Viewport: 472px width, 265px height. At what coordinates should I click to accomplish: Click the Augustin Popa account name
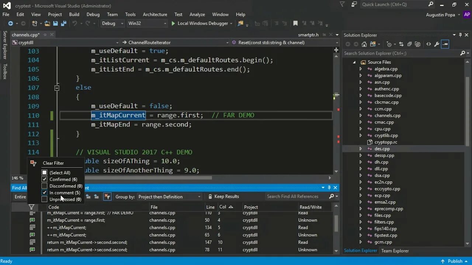point(440,15)
